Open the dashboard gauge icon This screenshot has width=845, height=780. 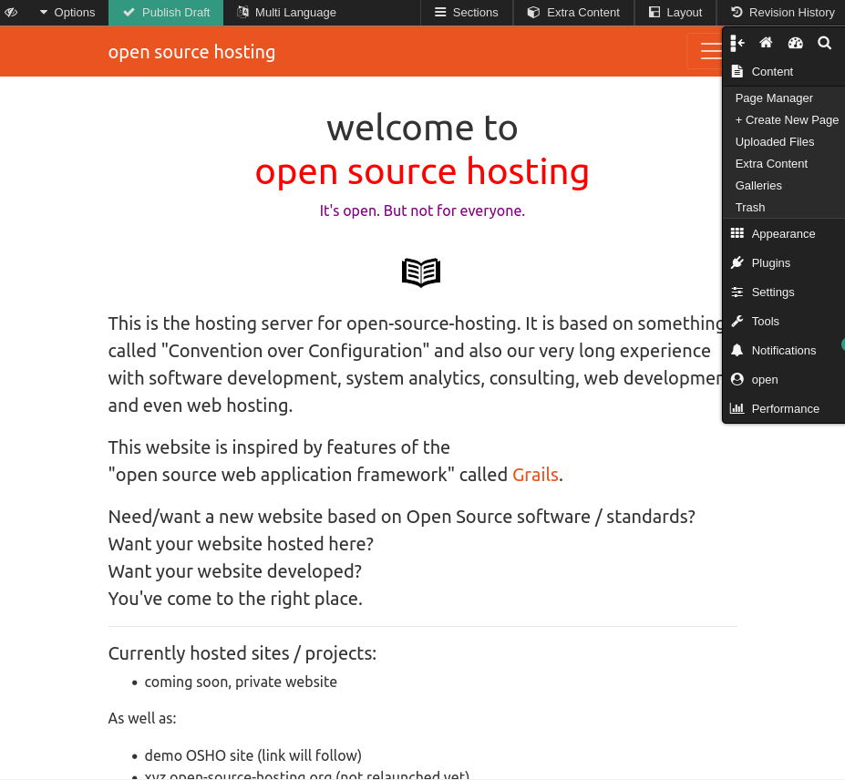[795, 43]
